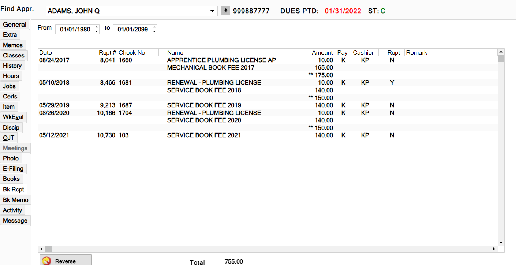Decrease the To date with the stepper
The image size is (516, 265).
[x=154, y=32]
